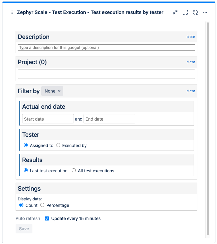The width and height of the screenshot is (217, 244).
Task: Clear the Filter by settings
Action: tap(191, 91)
